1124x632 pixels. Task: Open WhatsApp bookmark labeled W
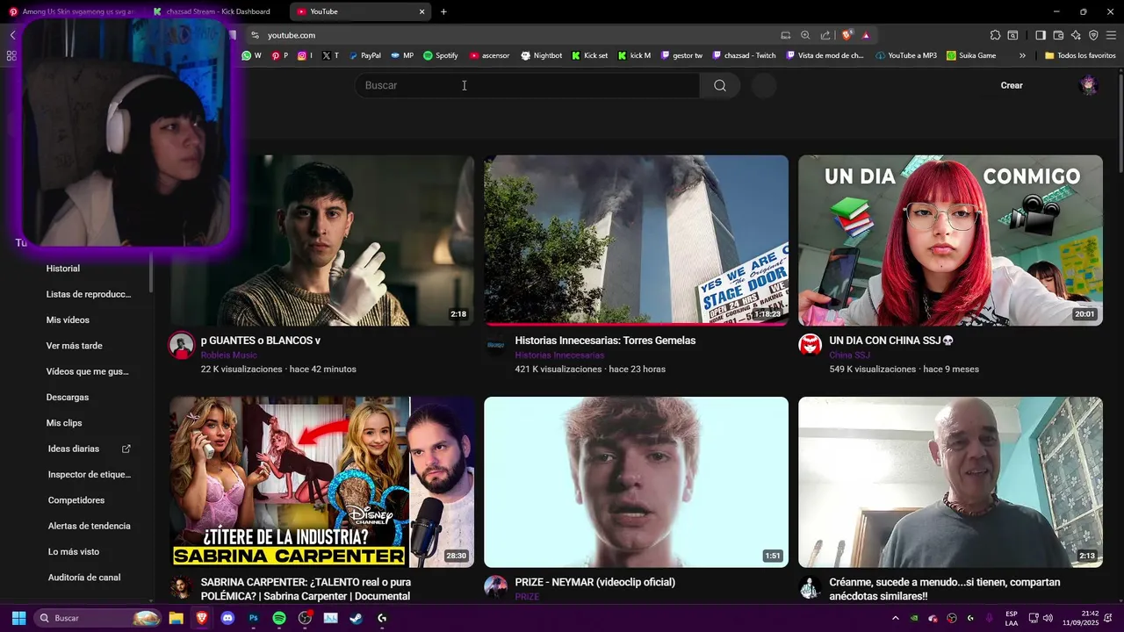click(252, 55)
